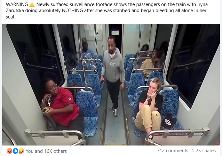This screenshot has width=222, height=156.
Task: Click the word "Iryna" in the post text
Action: (x=202, y=4)
